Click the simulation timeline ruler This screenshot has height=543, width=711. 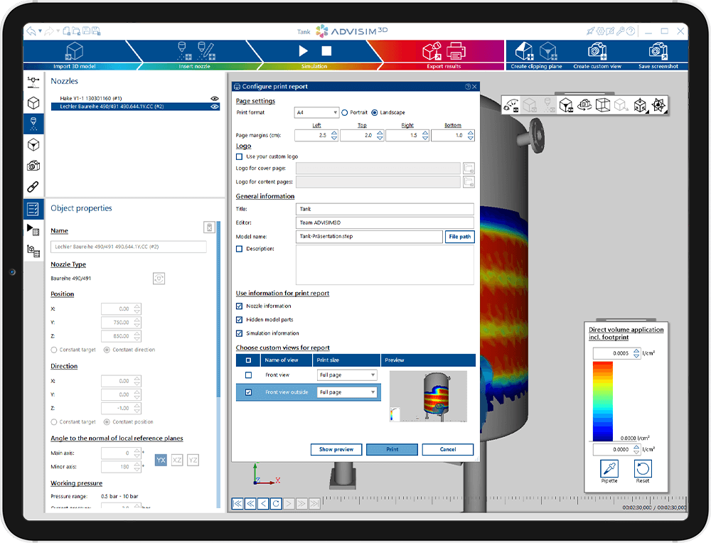pyautogui.click(x=504, y=499)
